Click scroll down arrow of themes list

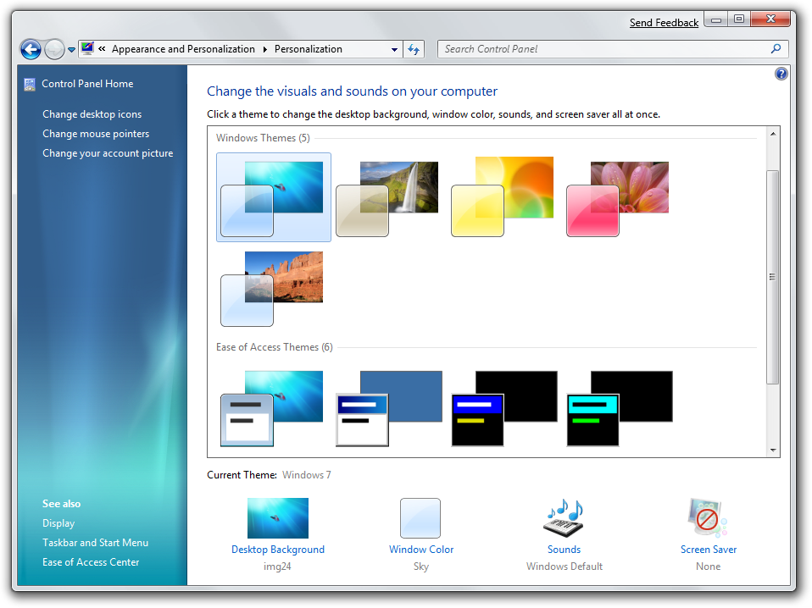(x=773, y=450)
